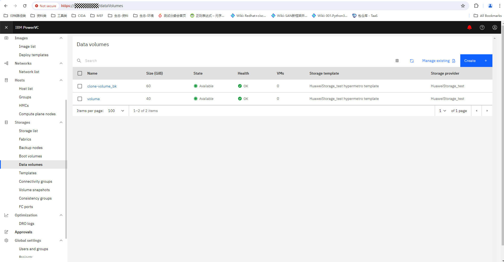Click the Not secure site info badge
Viewport: 504px width, 262px height.
tap(46, 6)
